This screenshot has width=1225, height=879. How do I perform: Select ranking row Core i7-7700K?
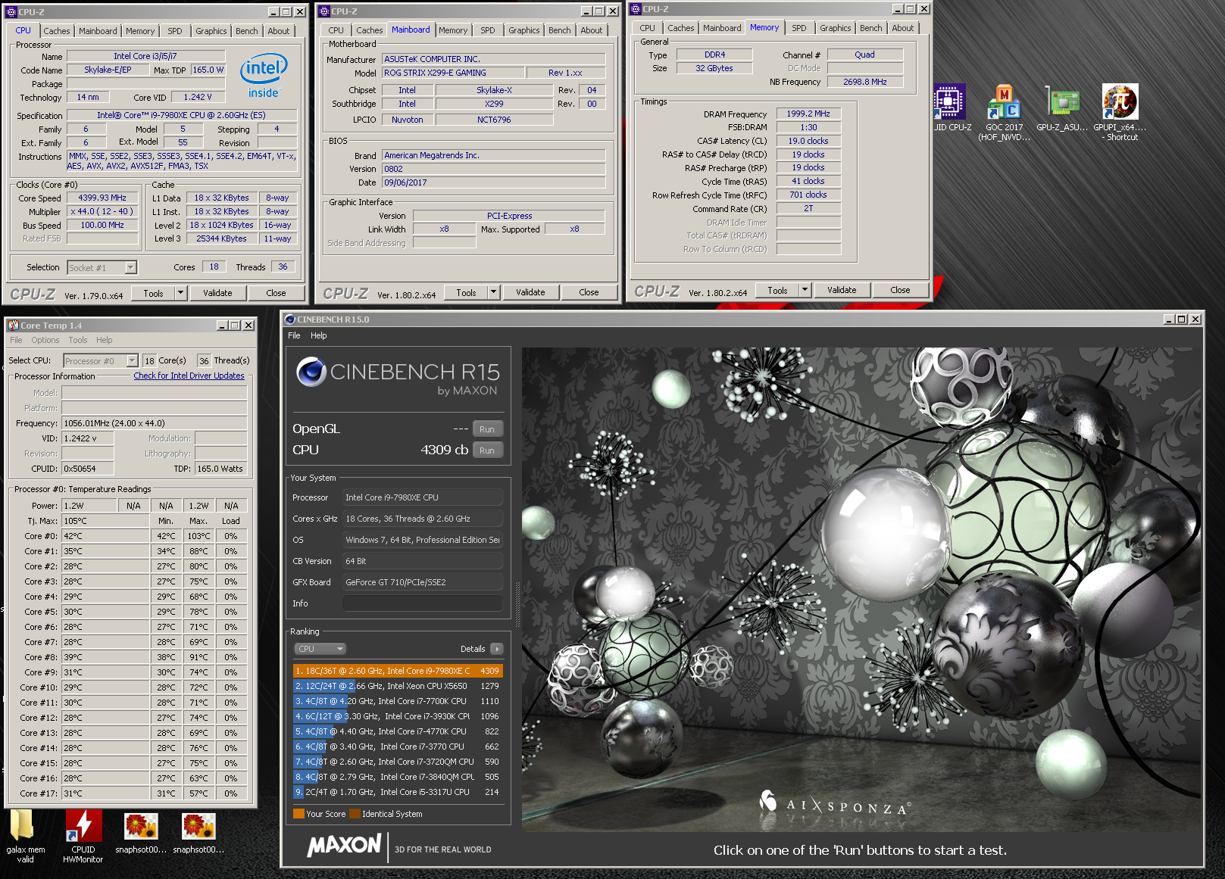398,701
